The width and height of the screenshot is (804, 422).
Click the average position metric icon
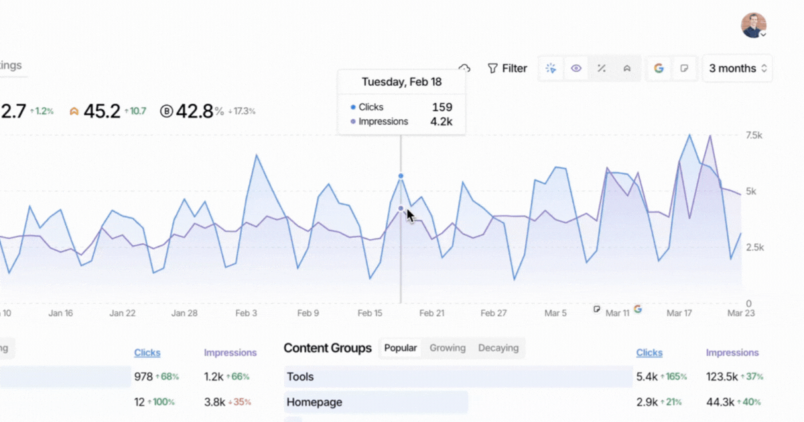tap(627, 68)
